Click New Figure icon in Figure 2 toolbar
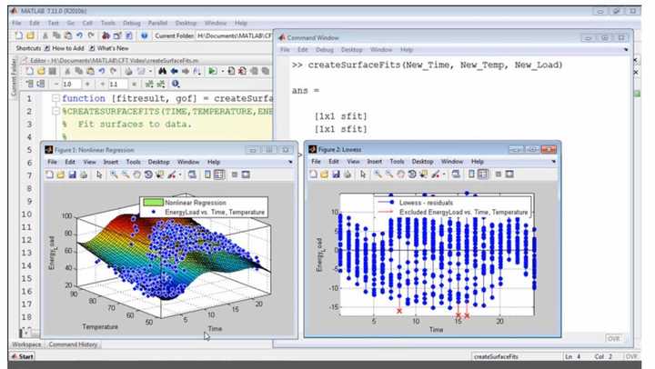This screenshot has width=655, height=369. [x=313, y=175]
